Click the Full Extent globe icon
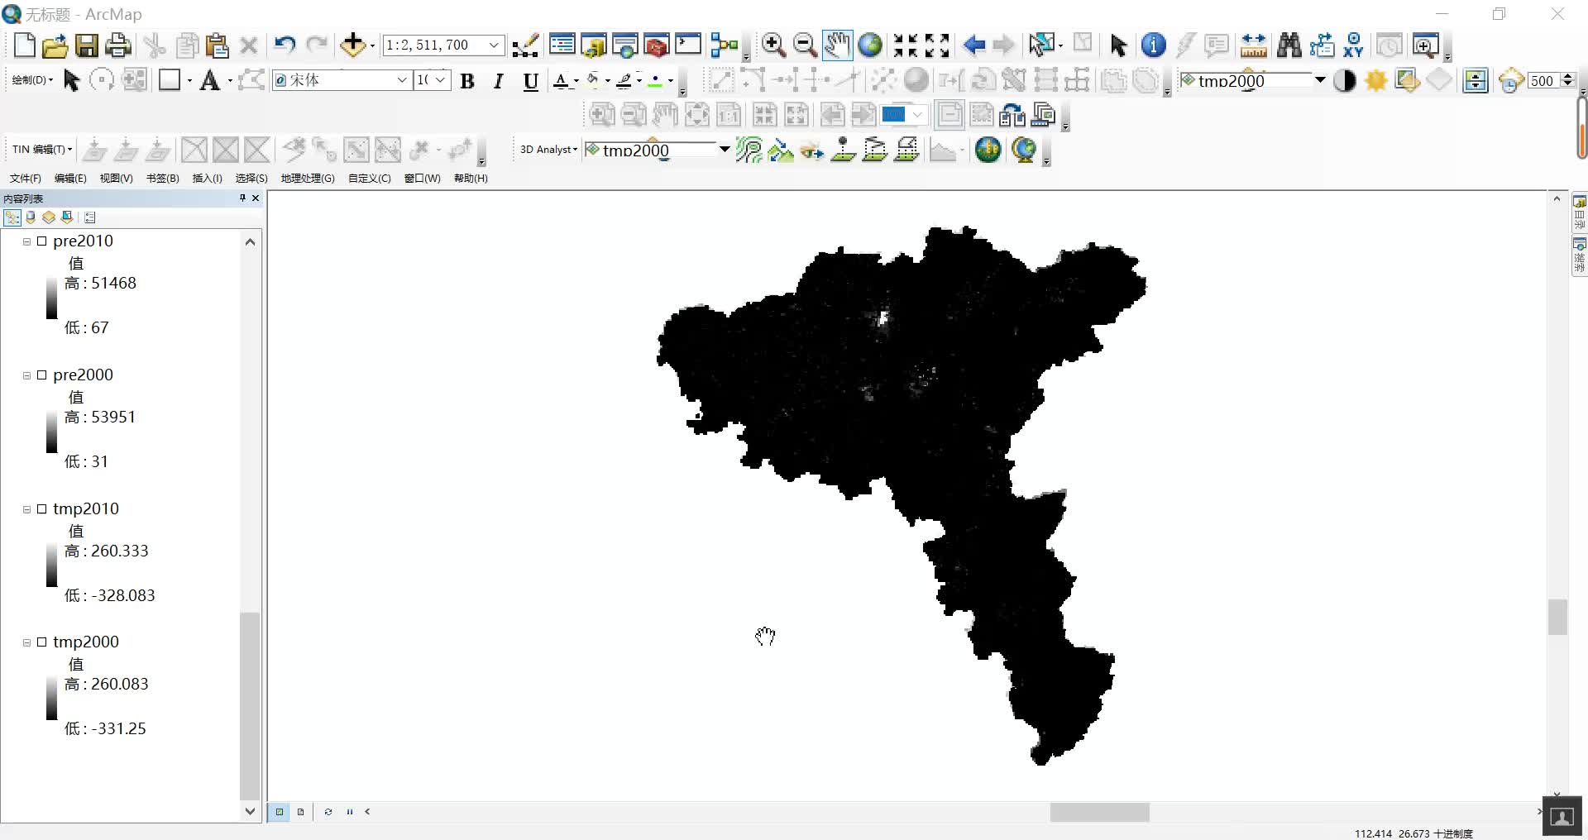 point(869,45)
